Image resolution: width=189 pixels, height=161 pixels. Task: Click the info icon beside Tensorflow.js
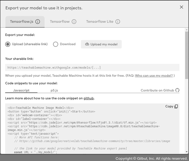click(x=38, y=22)
